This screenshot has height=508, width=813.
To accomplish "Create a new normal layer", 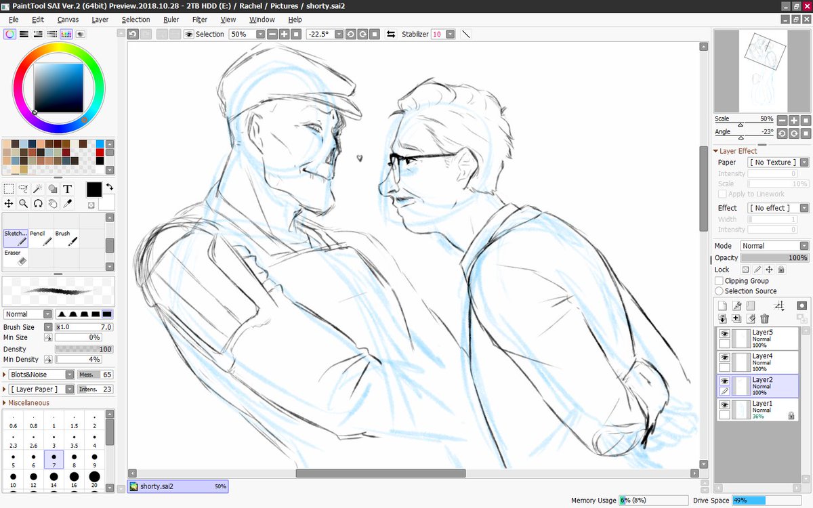I will tap(723, 306).
